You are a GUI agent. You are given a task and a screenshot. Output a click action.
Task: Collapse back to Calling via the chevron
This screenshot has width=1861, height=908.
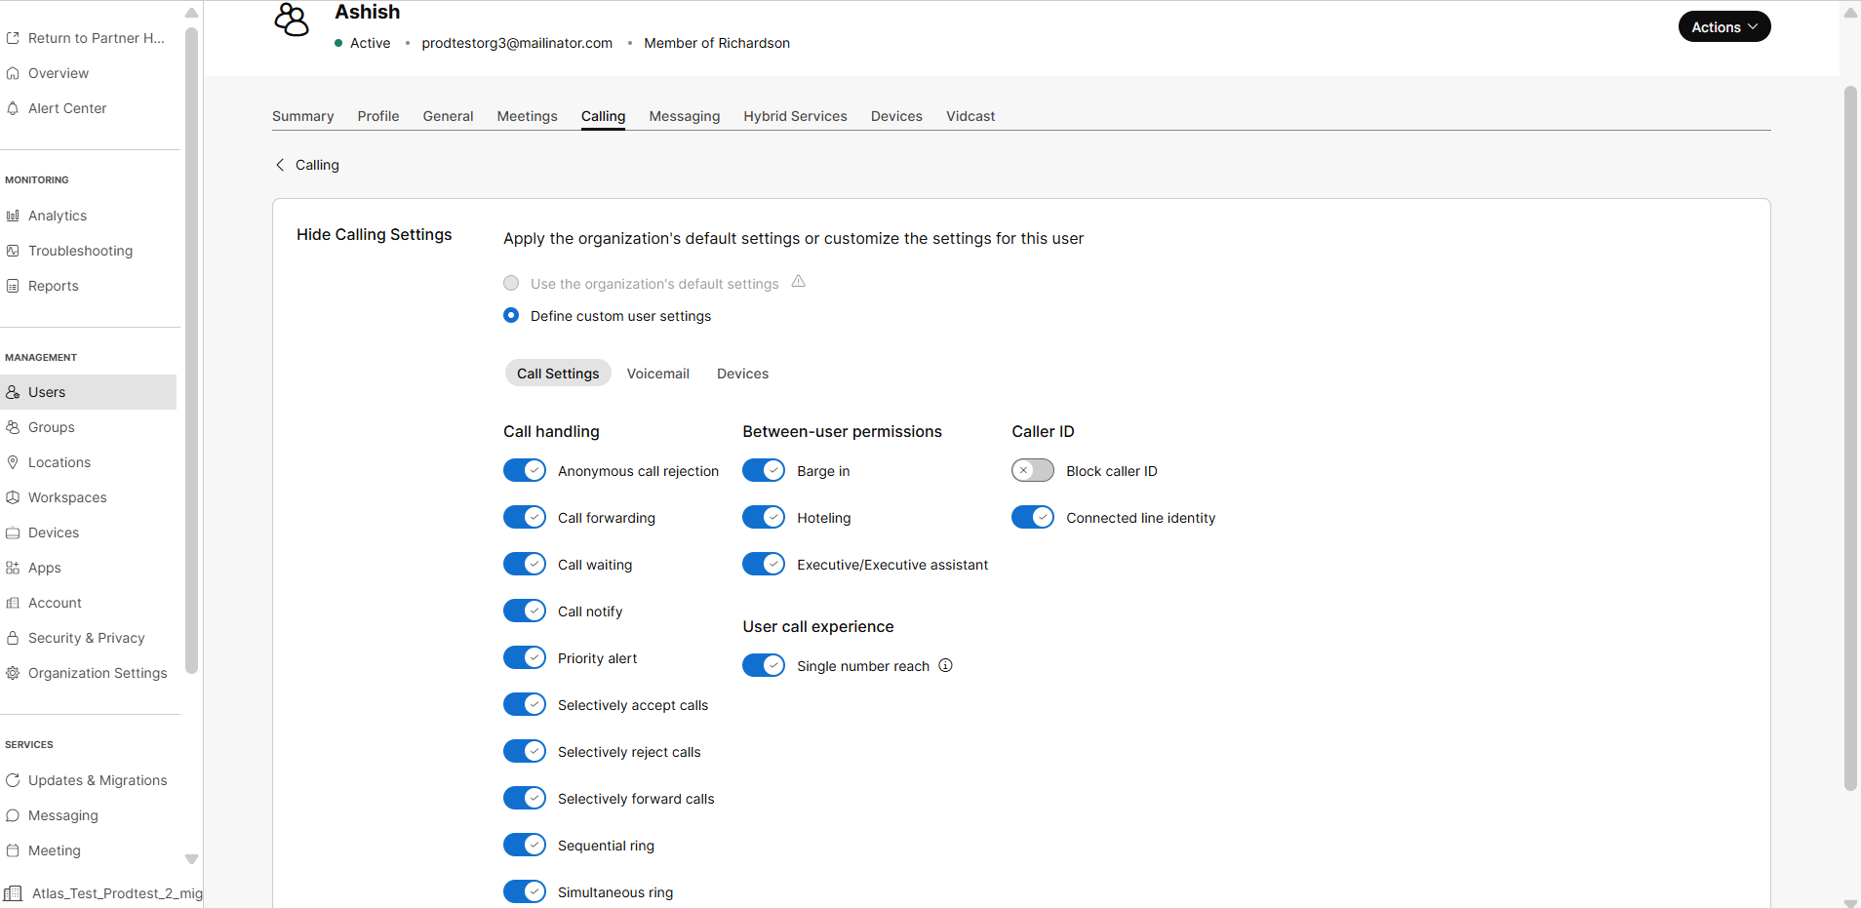(280, 165)
